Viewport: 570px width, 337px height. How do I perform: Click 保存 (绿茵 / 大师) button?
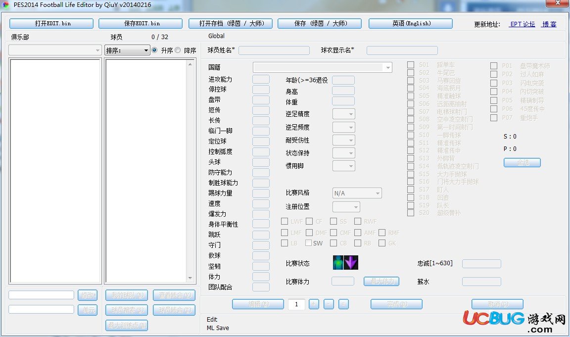click(320, 24)
